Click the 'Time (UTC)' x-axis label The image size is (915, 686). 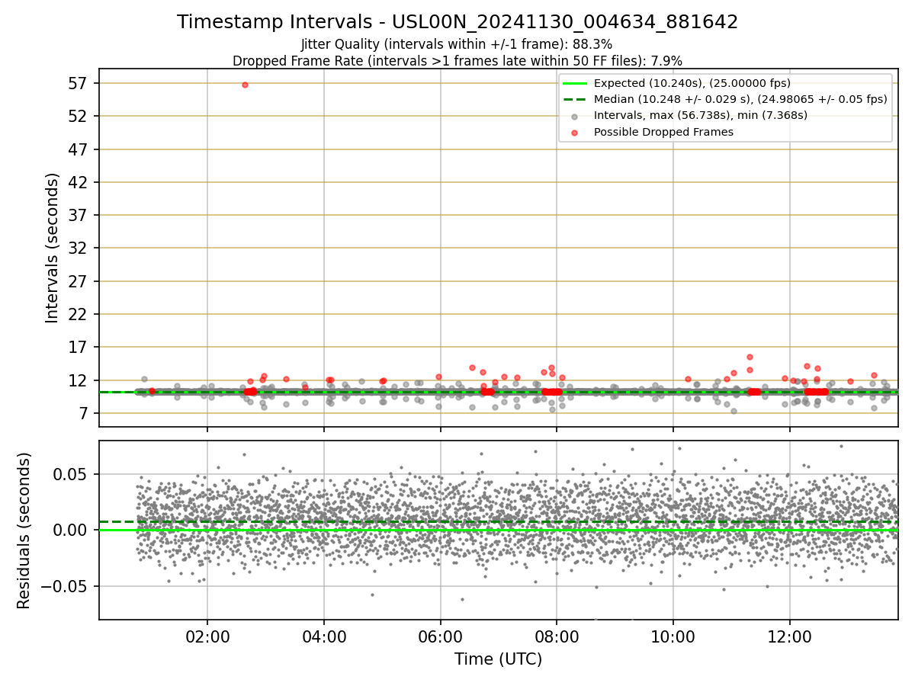point(498,659)
